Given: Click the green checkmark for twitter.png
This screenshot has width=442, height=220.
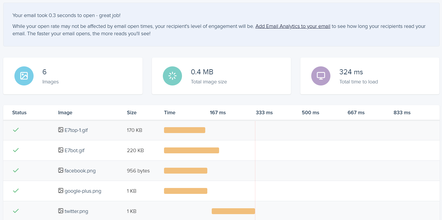Looking at the screenshot, I should [x=16, y=211].
